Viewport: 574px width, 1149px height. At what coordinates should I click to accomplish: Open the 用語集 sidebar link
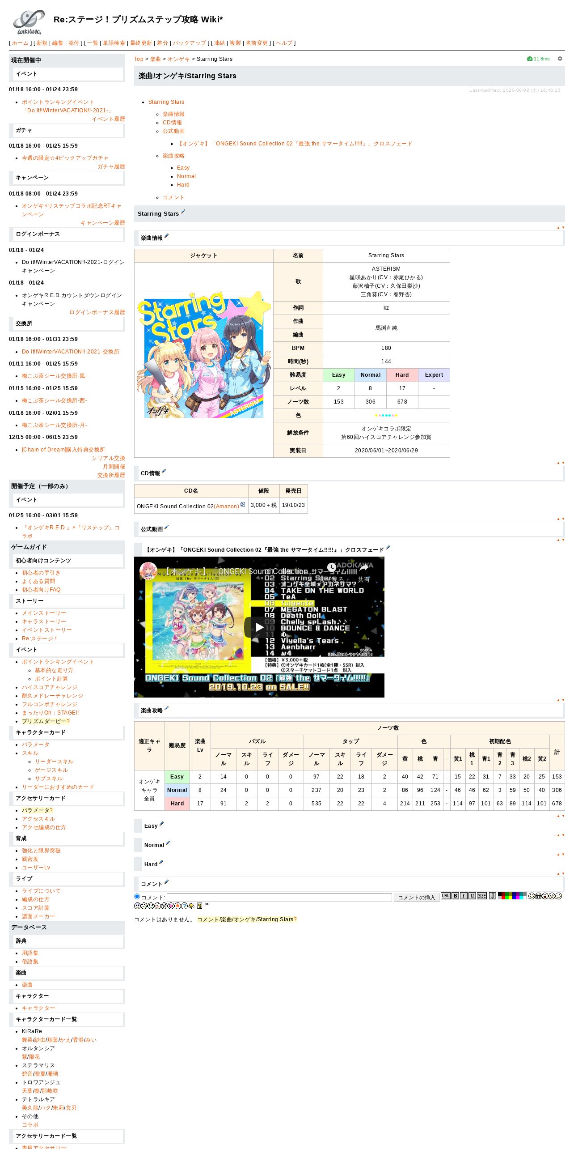pos(30,953)
